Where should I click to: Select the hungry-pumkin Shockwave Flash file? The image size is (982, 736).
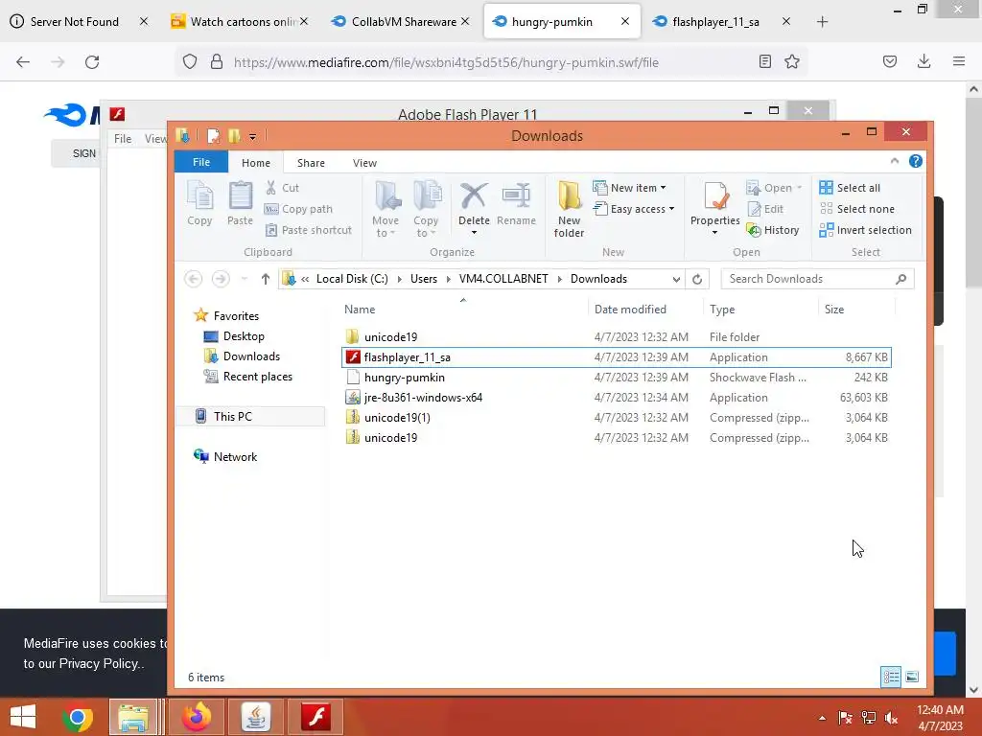point(617,378)
